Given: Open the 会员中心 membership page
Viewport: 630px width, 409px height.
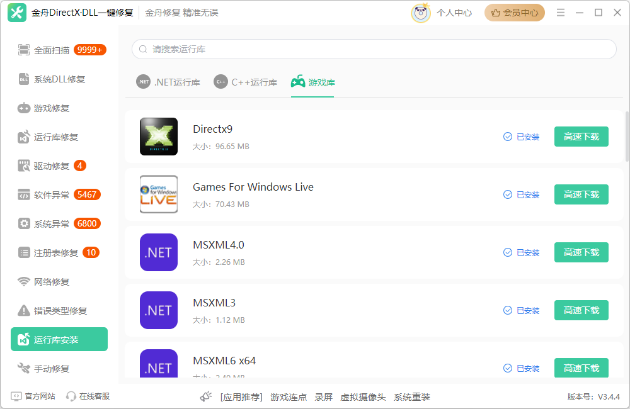Looking at the screenshot, I should click(x=515, y=12).
